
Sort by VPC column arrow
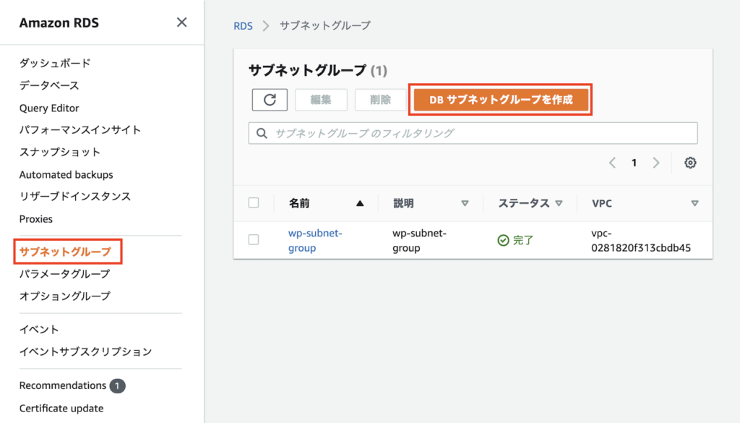tap(694, 204)
